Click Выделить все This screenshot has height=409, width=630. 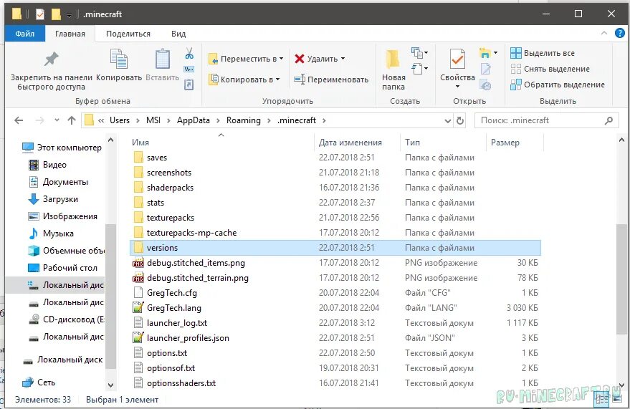click(543, 53)
